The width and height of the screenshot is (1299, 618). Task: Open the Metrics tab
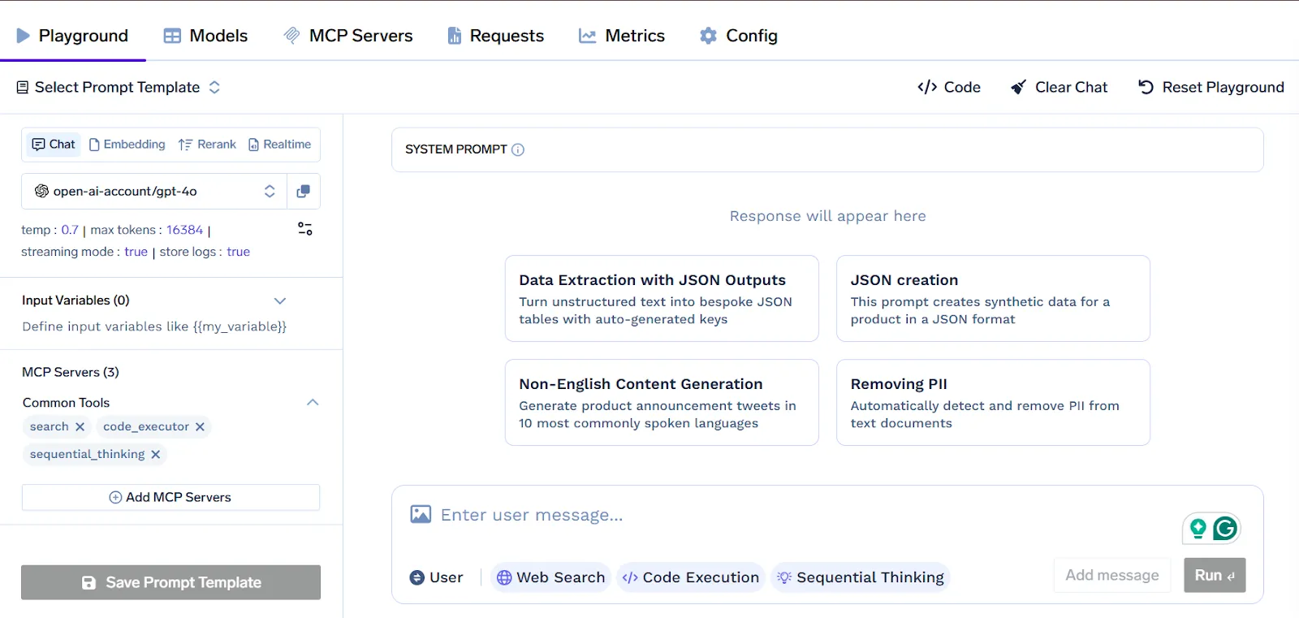[x=622, y=36]
